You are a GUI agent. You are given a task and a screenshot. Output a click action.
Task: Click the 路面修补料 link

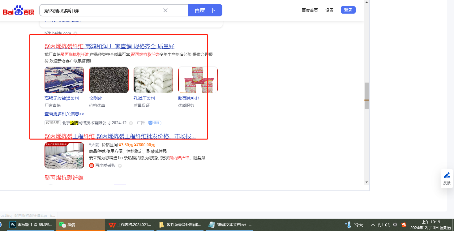189,98
